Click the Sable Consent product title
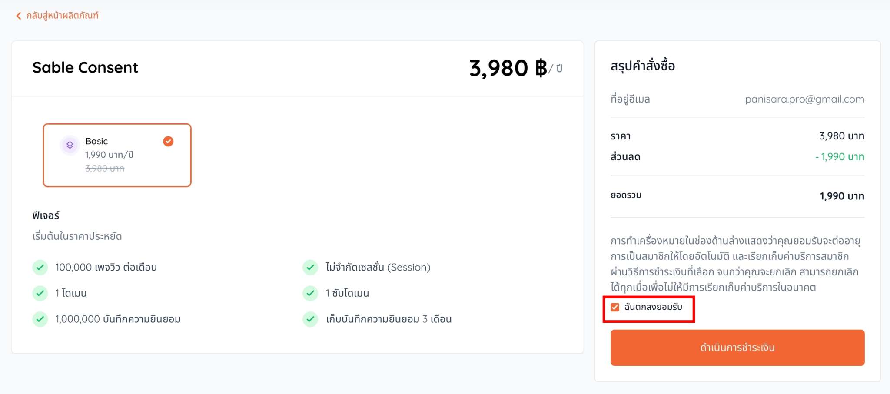Image resolution: width=890 pixels, height=394 pixels. 85,68
